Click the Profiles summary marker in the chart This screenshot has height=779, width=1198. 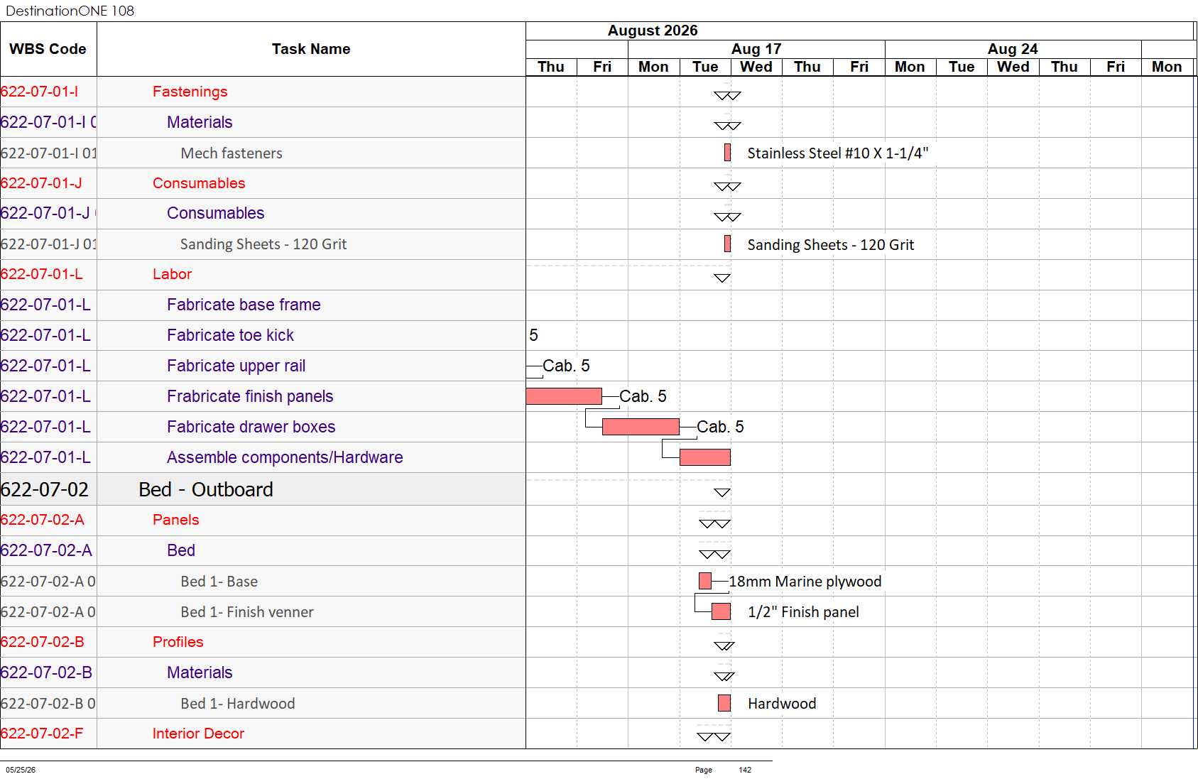point(724,646)
